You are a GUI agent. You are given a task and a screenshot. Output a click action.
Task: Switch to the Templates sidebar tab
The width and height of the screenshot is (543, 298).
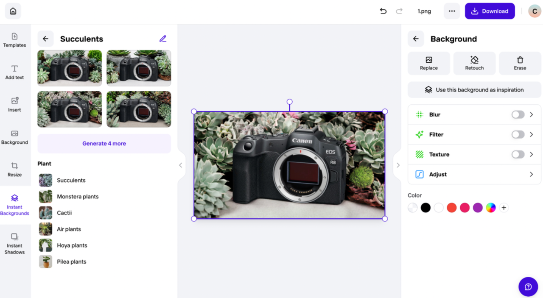click(14, 40)
